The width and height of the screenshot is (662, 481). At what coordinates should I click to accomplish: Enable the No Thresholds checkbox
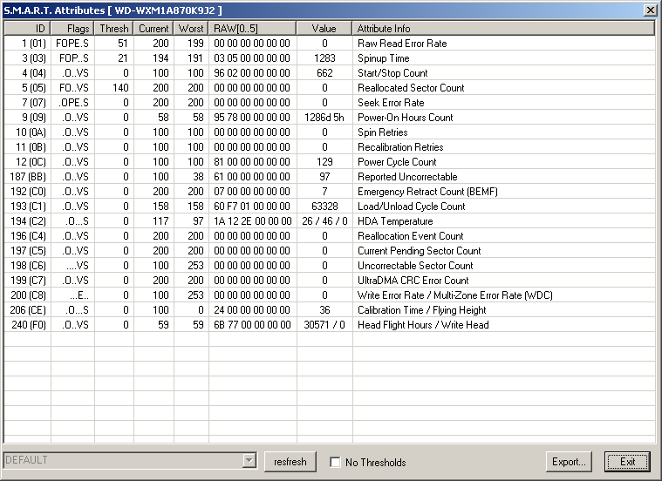(x=335, y=462)
